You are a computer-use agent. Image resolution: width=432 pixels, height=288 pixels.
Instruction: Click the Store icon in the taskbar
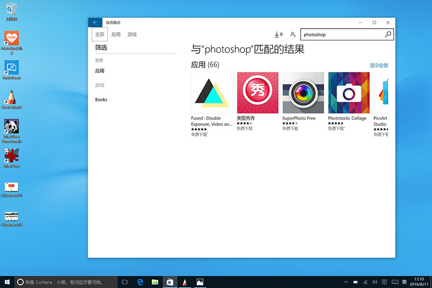[x=170, y=282]
